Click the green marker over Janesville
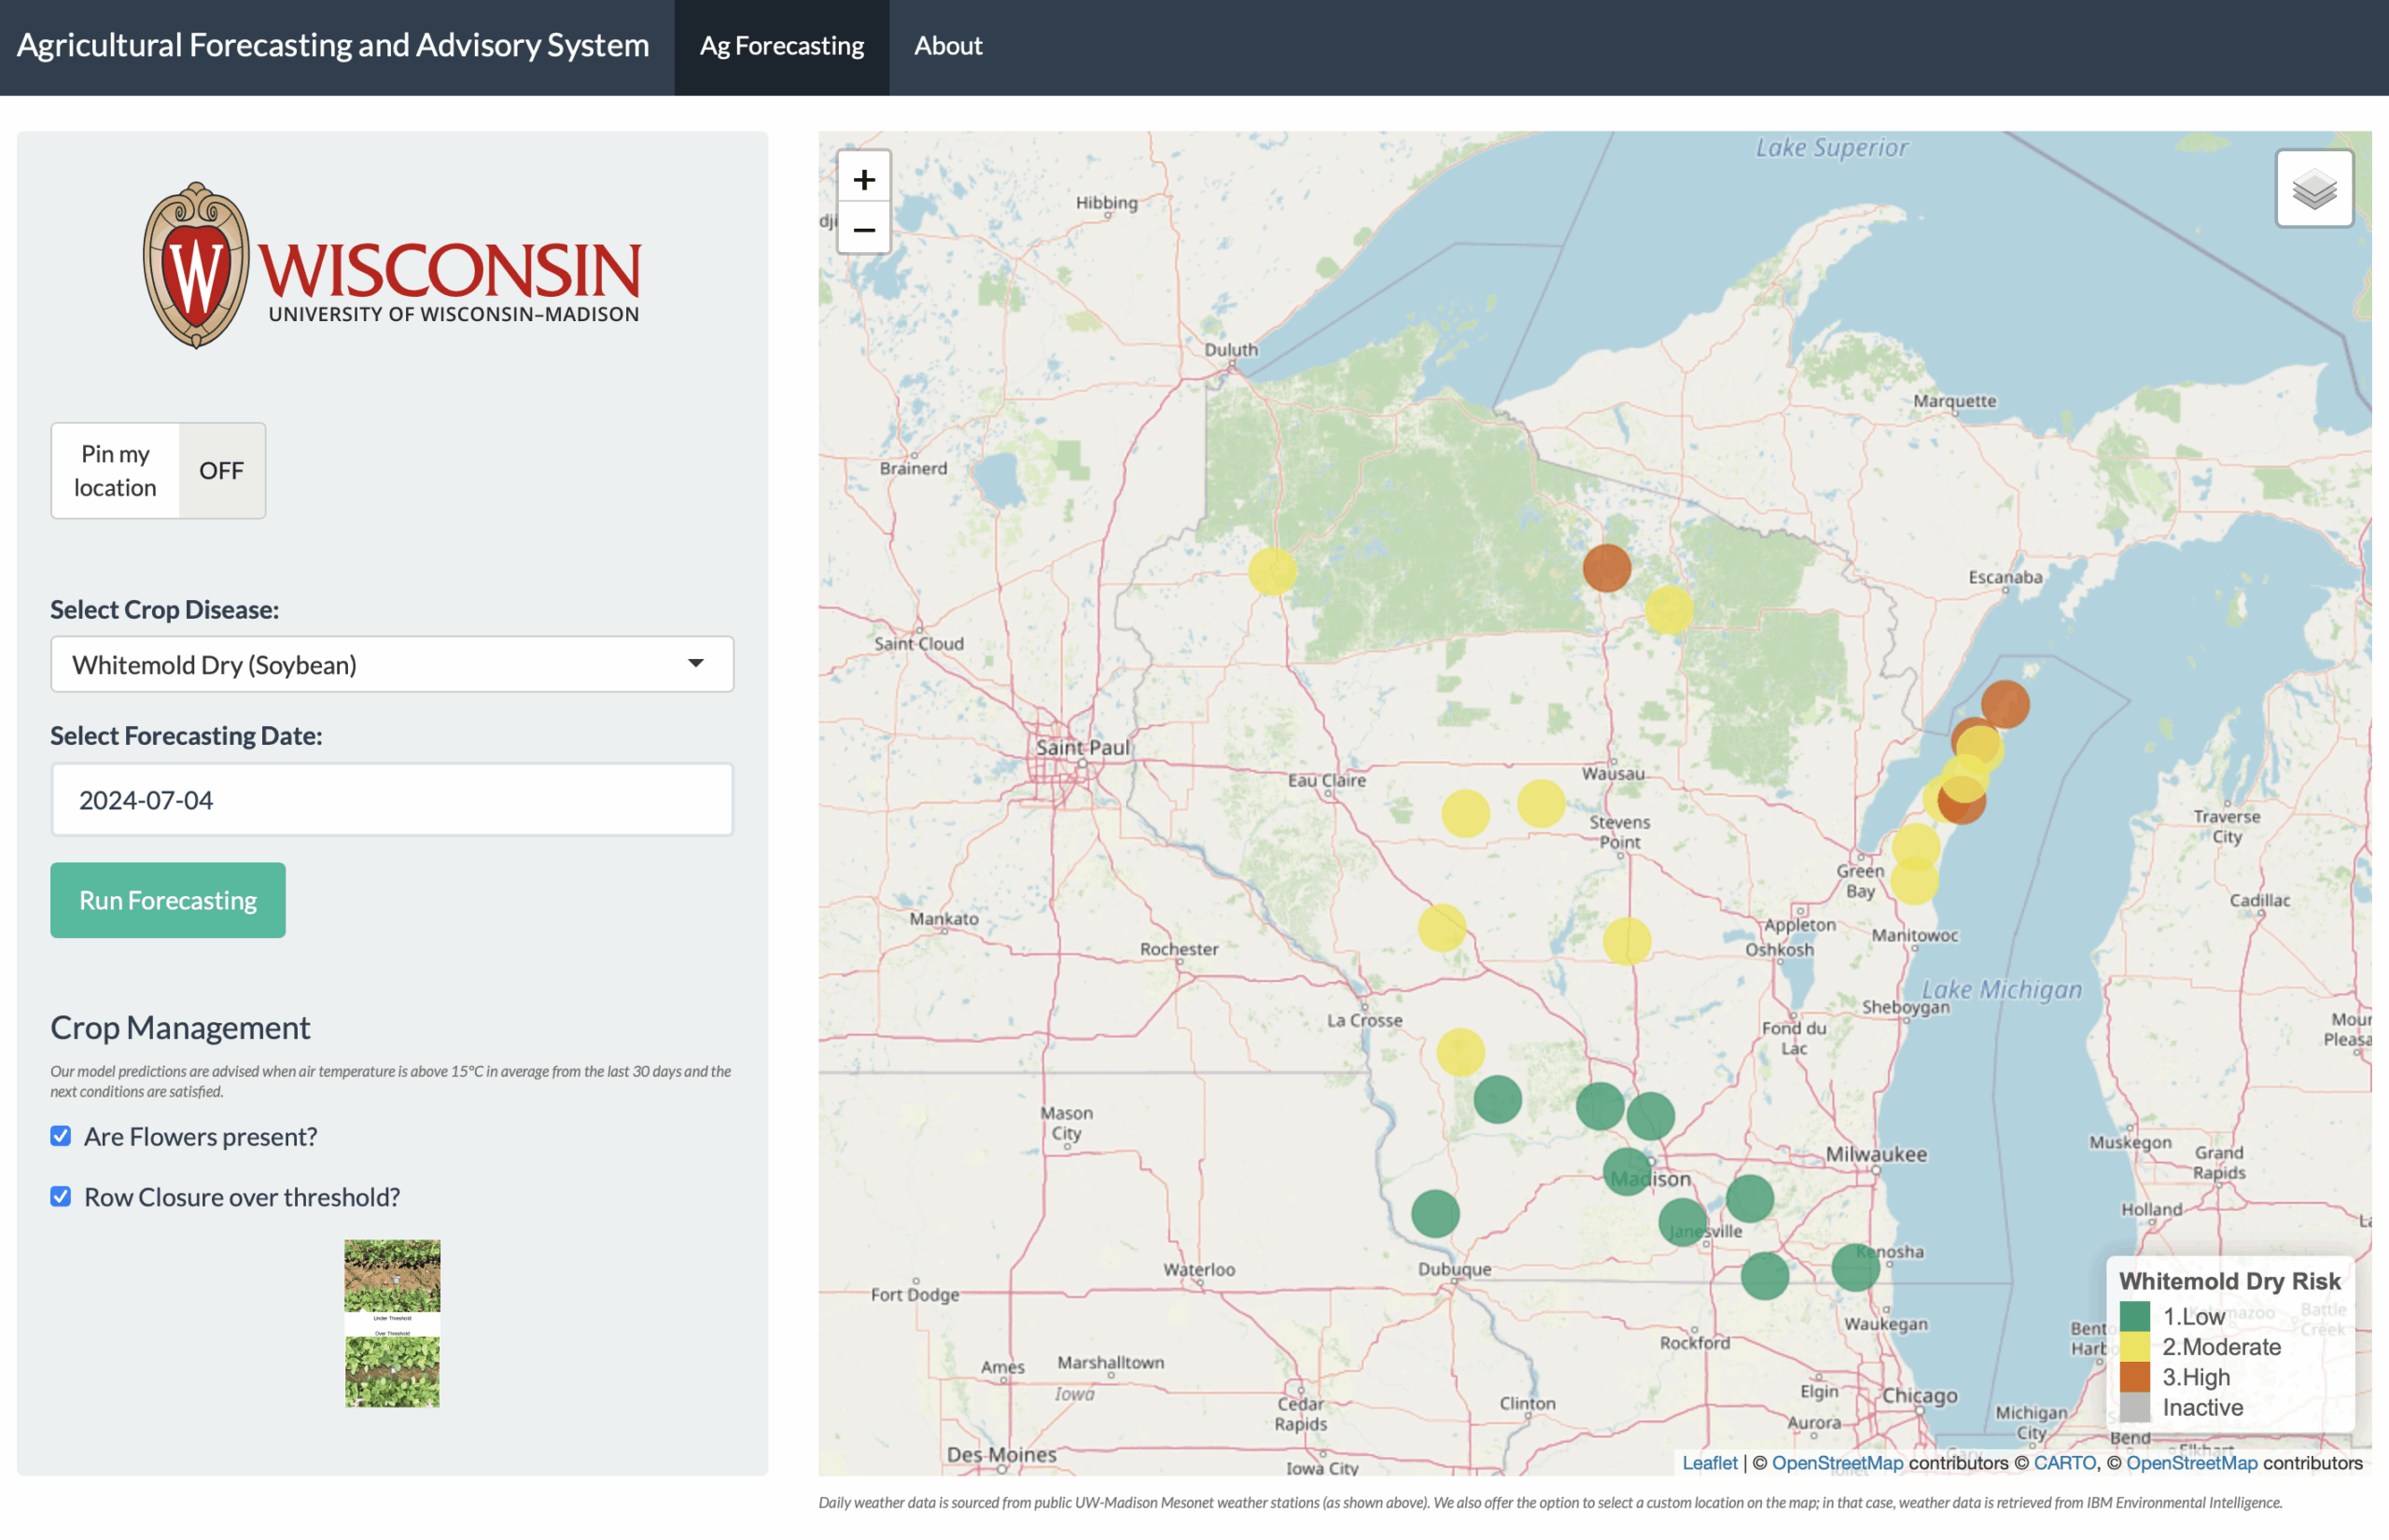Image resolution: width=2389 pixels, height=1540 pixels. (1683, 1221)
